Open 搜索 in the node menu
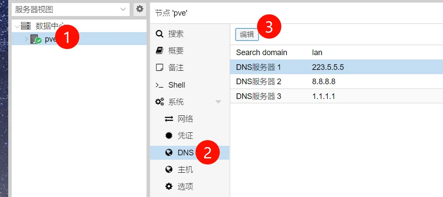443x197 pixels. tap(176, 34)
